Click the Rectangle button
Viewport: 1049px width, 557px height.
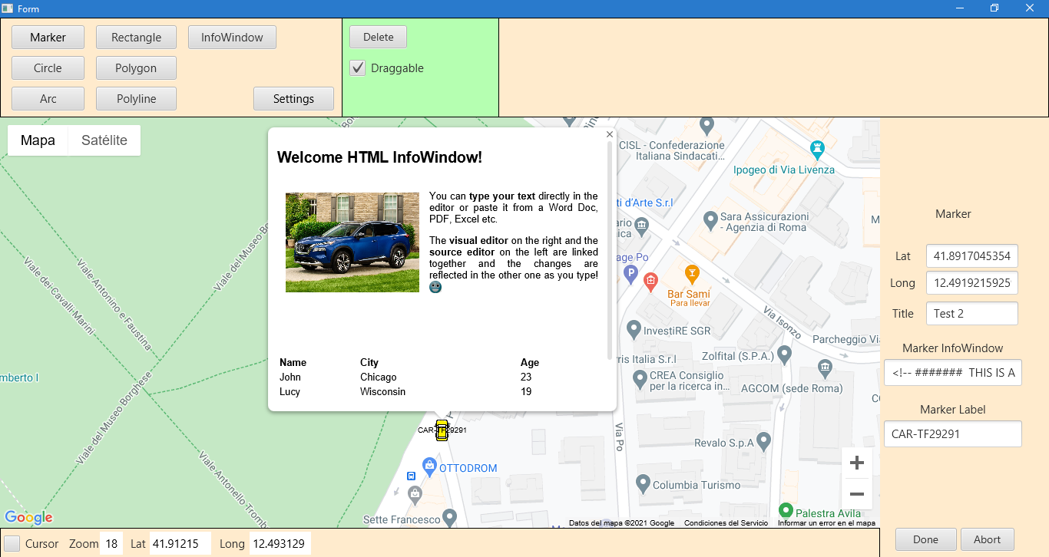(136, 37)
